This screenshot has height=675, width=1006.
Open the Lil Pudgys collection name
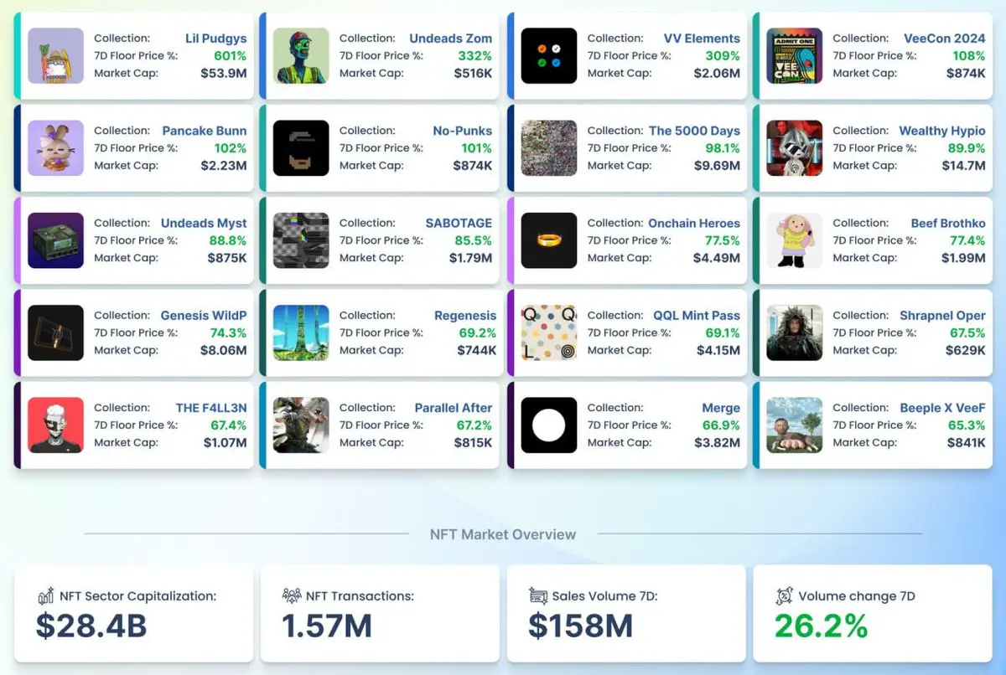click(216, 39)
